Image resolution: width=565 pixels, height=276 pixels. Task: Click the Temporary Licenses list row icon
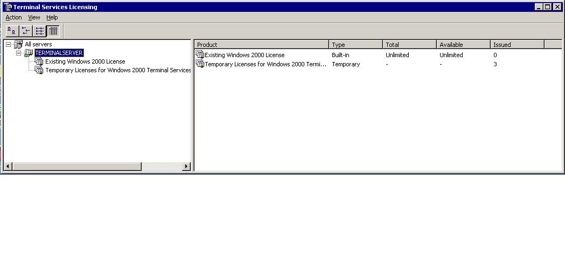(200, 64)
